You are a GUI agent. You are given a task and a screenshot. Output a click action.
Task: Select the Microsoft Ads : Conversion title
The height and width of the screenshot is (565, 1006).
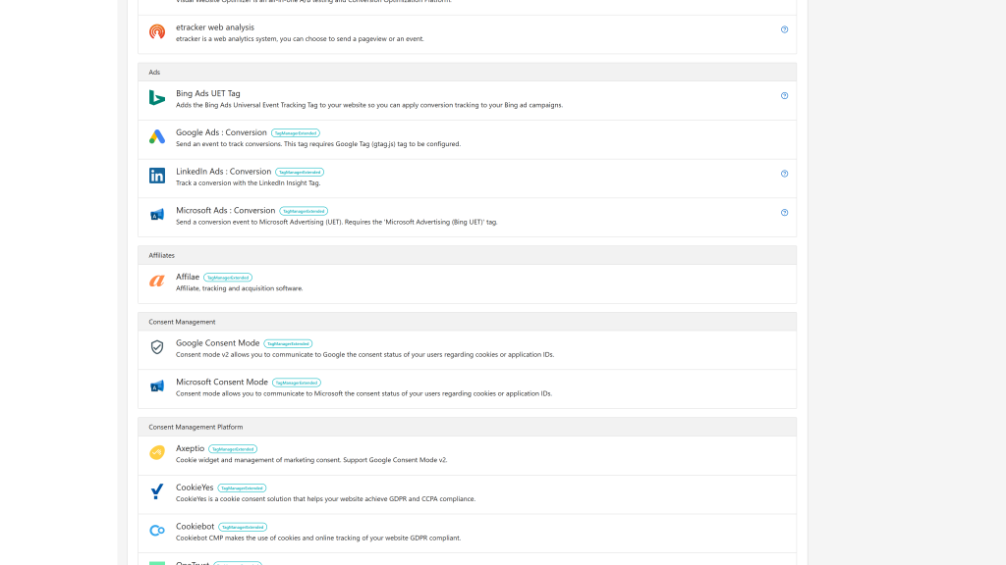pyautogui.click(x=225, y=211)
